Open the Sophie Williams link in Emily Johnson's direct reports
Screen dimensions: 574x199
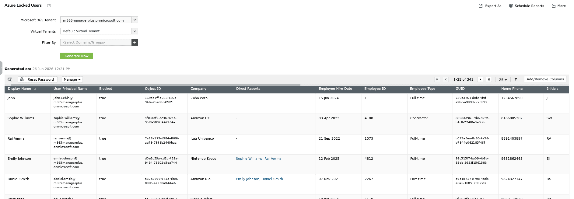(x=249, y=159)
